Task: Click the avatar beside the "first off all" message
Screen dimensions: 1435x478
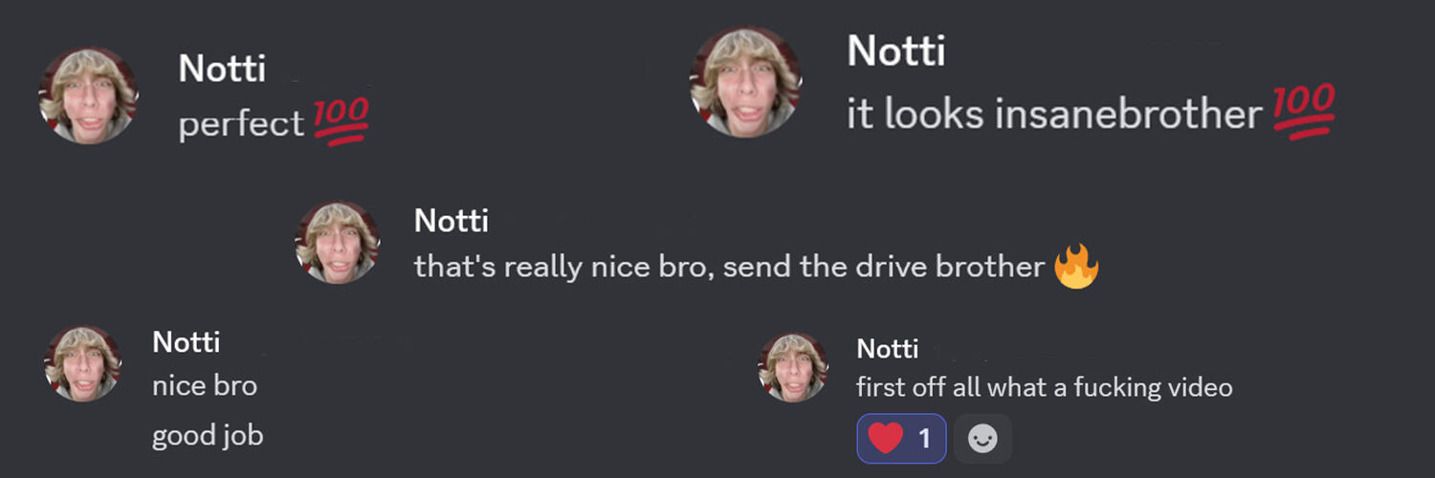Action: [x=793, y=367]
